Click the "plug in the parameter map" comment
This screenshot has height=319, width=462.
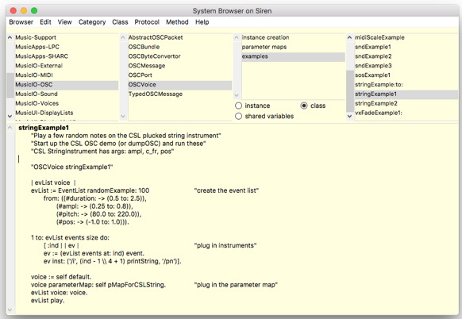(236, 285)
